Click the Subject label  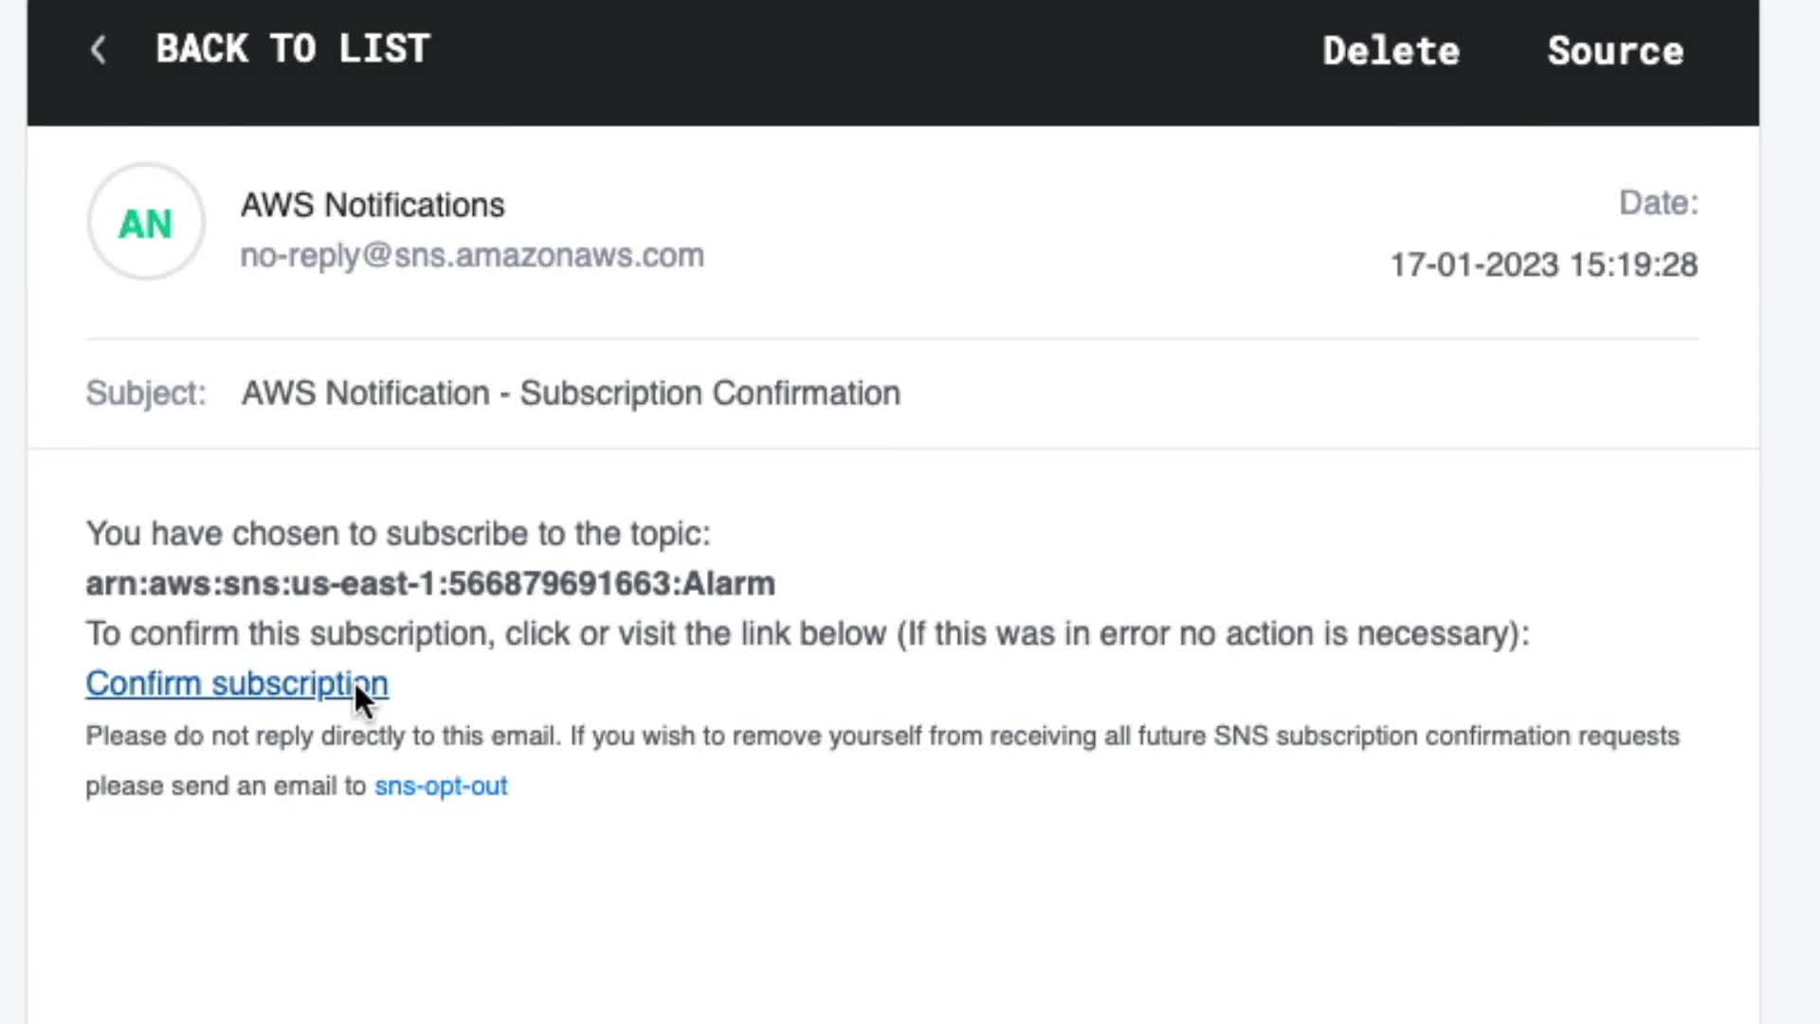click(x=146, y=393)
